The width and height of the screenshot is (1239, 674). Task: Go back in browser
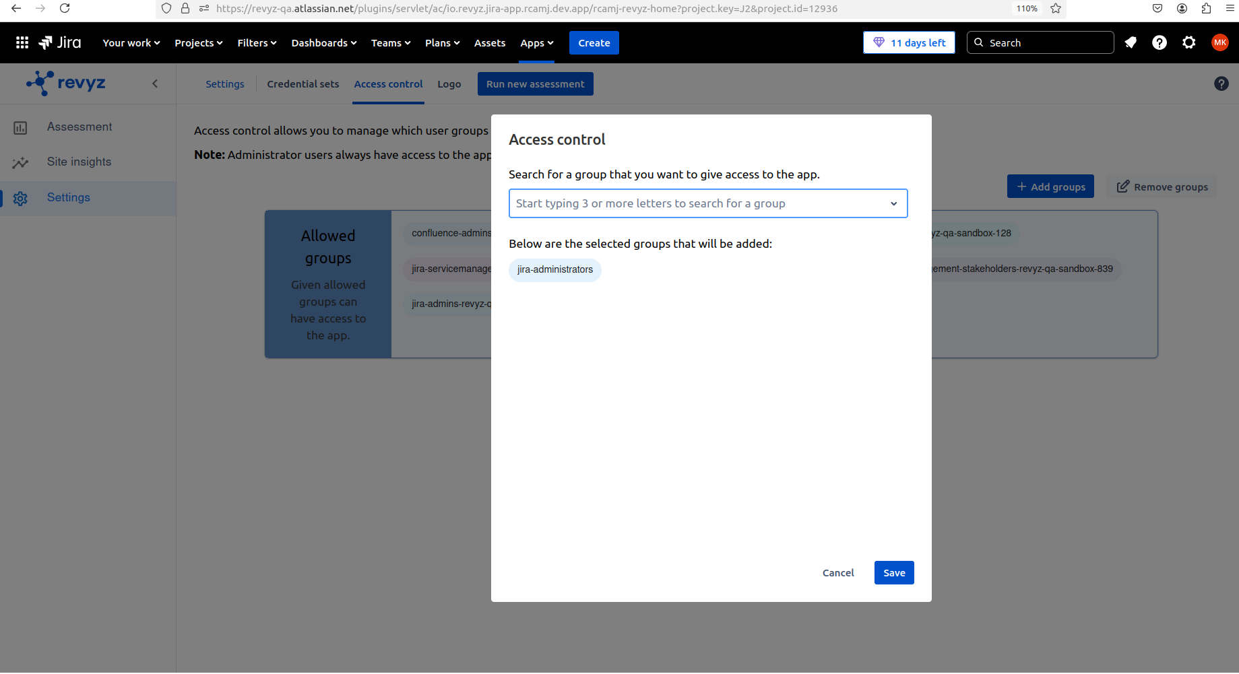coord(16,8)
